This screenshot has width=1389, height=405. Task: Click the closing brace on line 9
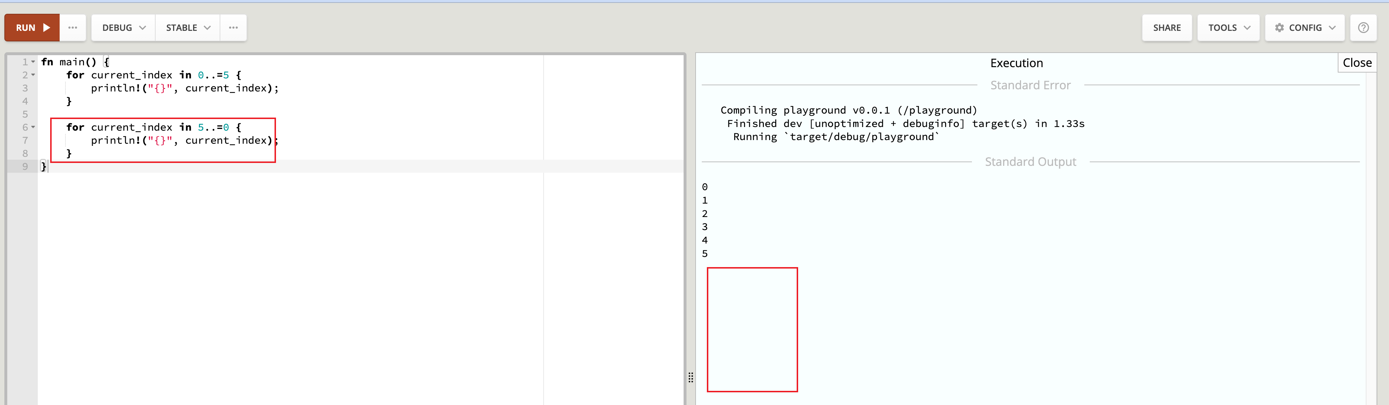click(x=44, y=166)
